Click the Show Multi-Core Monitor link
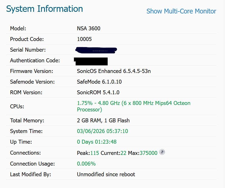This screenshot has height=188, width=226. click(181, 11)
